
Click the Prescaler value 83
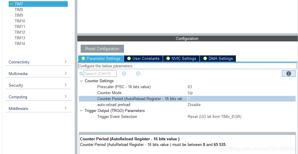click(x=190, y=87)
